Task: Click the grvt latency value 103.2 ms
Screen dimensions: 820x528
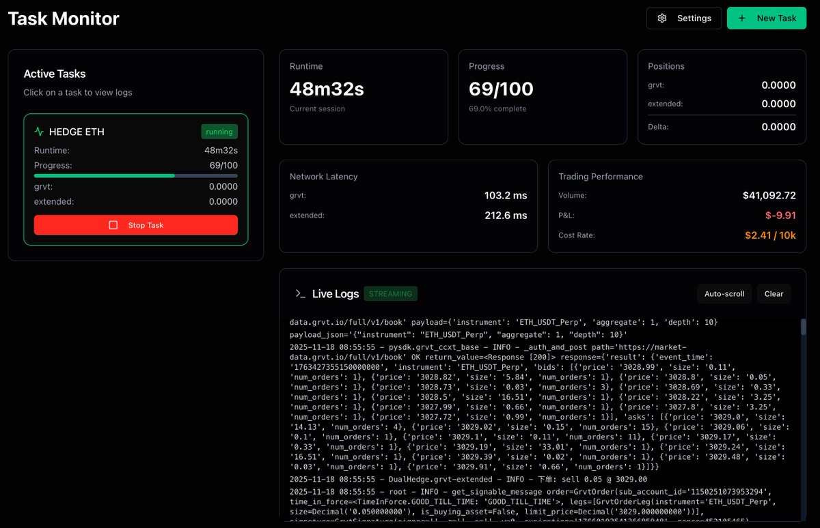Action: coord(506,196)
